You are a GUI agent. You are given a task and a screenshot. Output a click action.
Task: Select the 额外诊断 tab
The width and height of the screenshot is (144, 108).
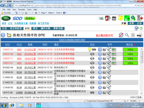46,28
